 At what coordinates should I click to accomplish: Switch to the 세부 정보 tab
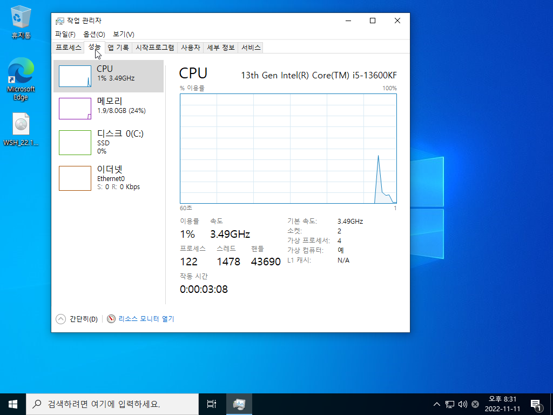point(221,48)
